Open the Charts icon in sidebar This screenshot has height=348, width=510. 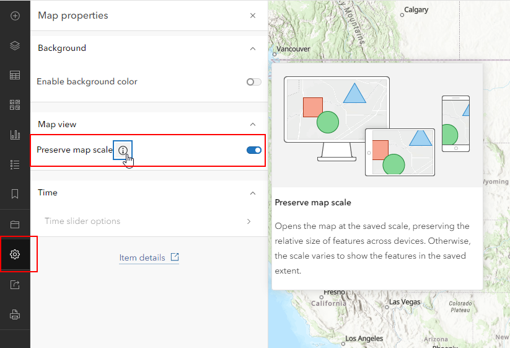click(x=15, y=135)
